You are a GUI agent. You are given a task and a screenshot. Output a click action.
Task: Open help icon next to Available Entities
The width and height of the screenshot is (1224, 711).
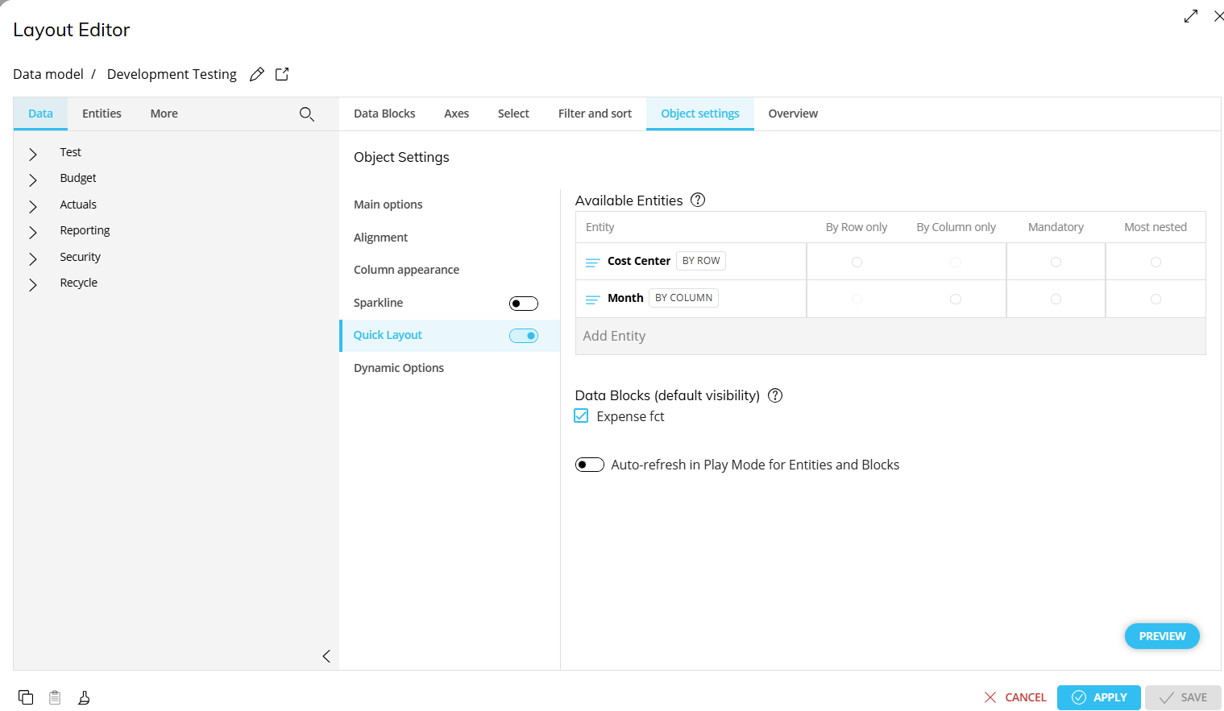coord(698,200)
